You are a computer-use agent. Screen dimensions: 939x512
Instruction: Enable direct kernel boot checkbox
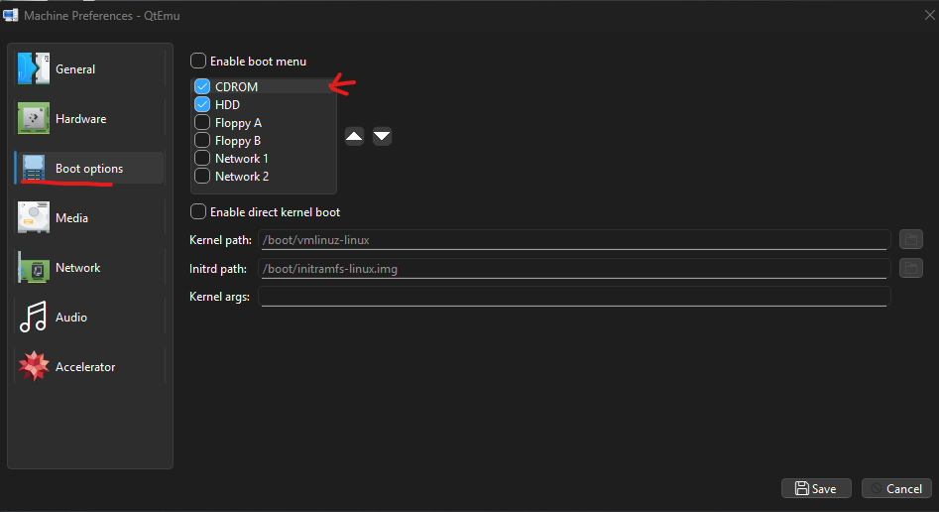point(198,211)
